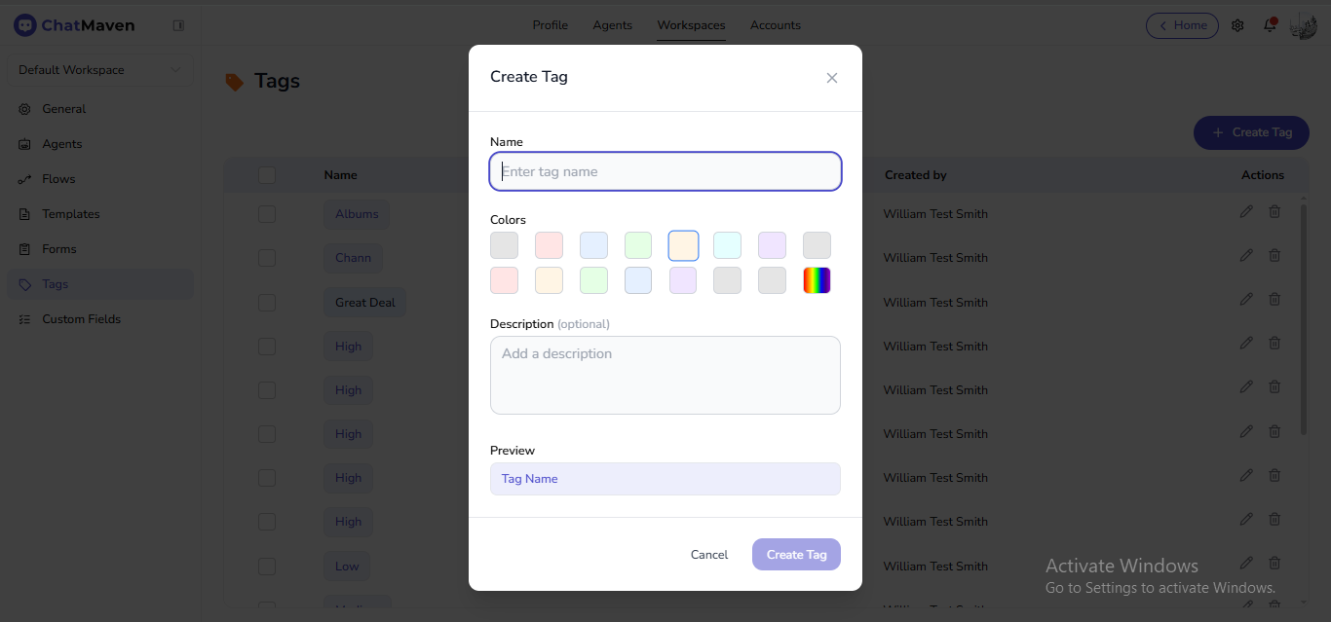Collapse the sidebar with the panel toggle
Screen dimensions: 1331x622
point(178,25)
